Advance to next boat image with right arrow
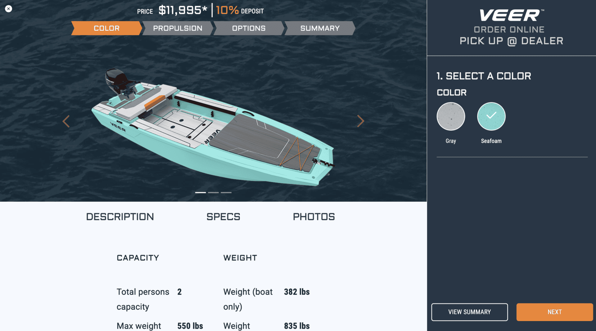The height and width of the screenshot is (331, 596). (x=360, y=121)
